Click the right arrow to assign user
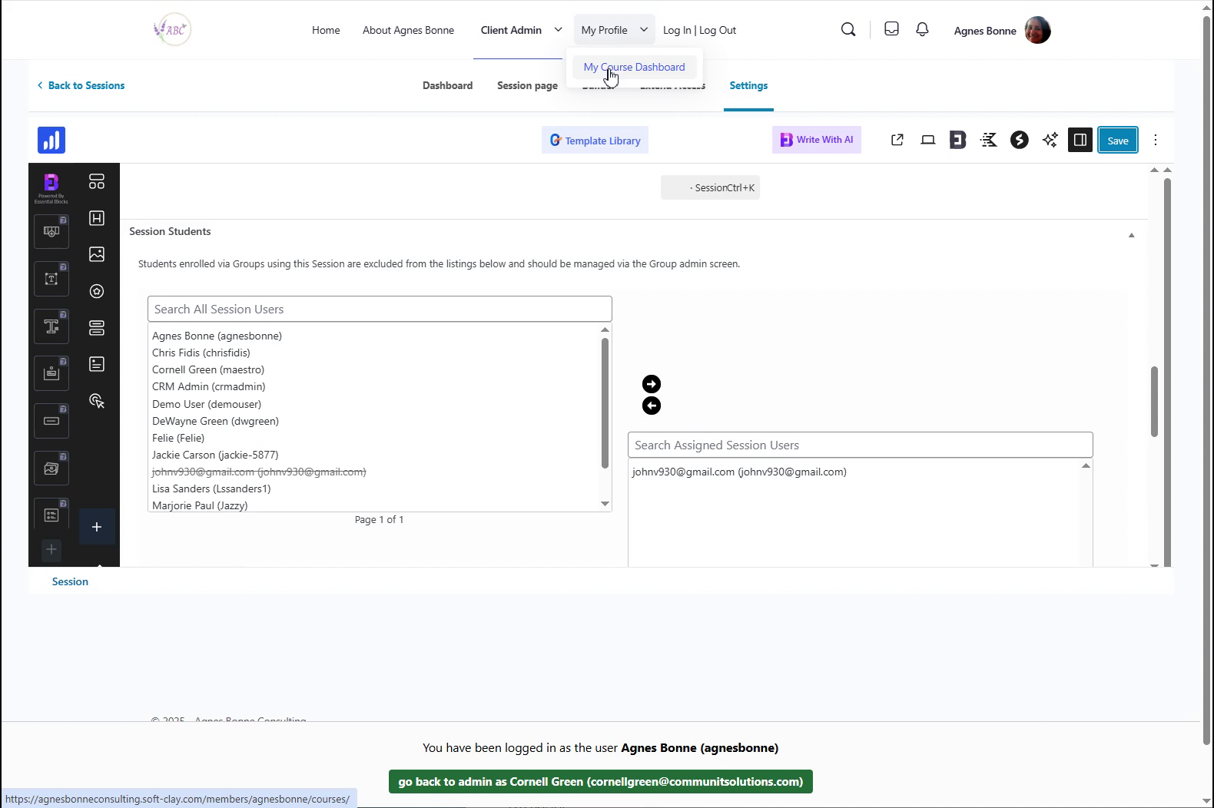1214x808 pixels. click(652, 384)
